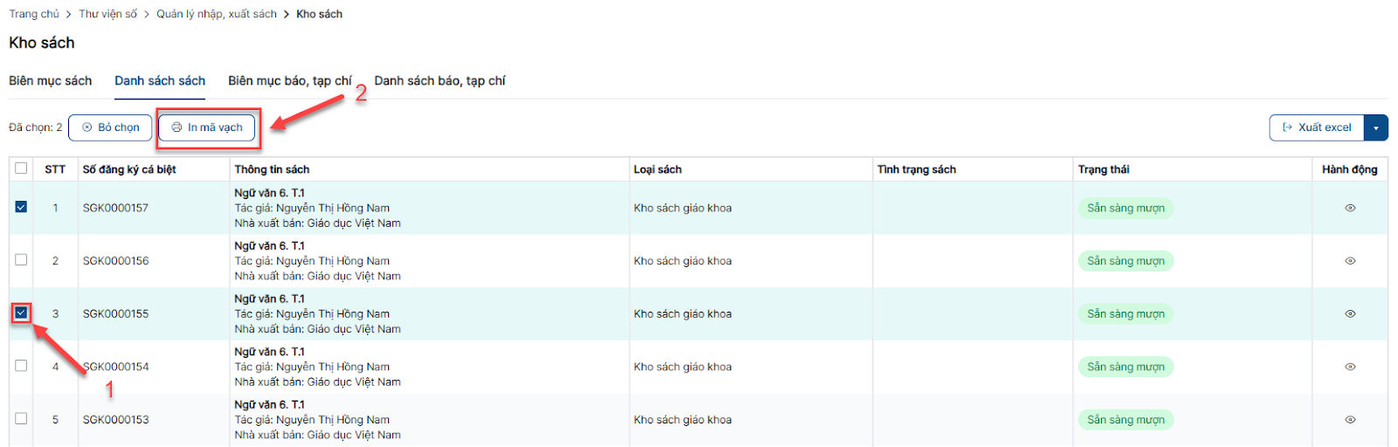The image size is (1398, 447).
Task: Export the list with Xuất excel
Action: [1316, 127]
